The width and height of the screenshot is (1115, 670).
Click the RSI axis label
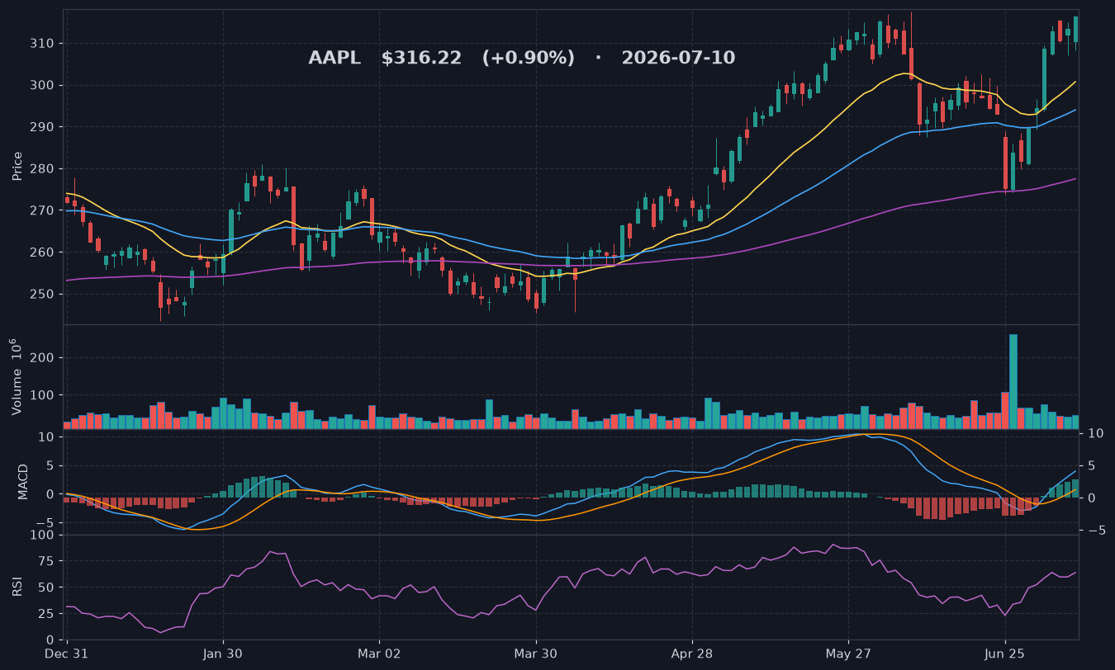coord(17,587)
